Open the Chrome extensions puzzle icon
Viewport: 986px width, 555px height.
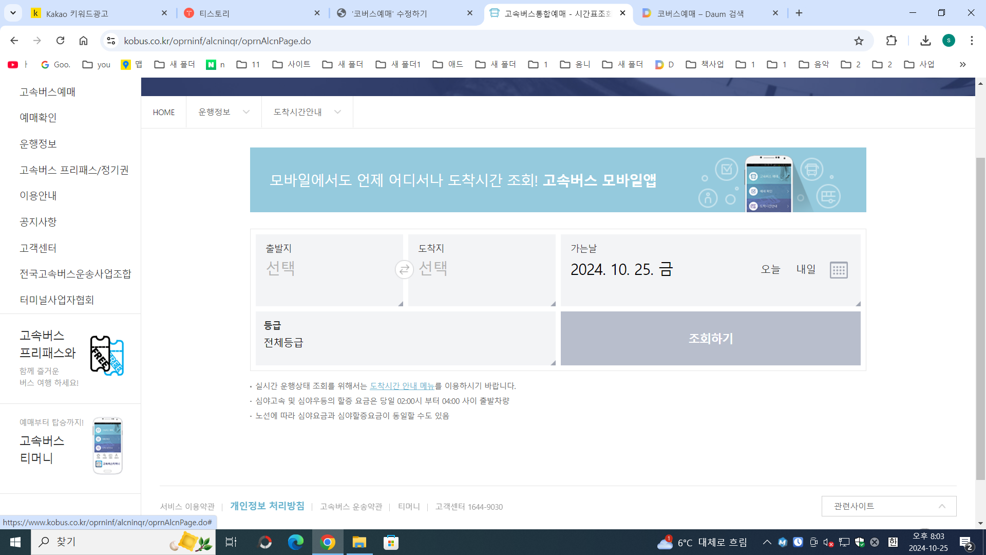892,41
